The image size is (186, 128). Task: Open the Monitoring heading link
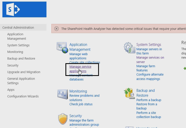[78, 91]
